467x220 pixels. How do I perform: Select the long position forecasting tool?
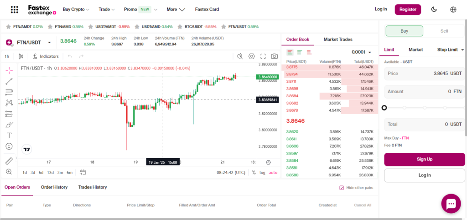click(9, 114)
